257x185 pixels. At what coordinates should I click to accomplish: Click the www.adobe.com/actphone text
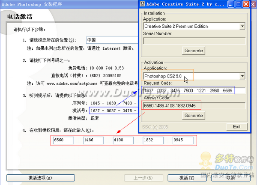[72, 84]
